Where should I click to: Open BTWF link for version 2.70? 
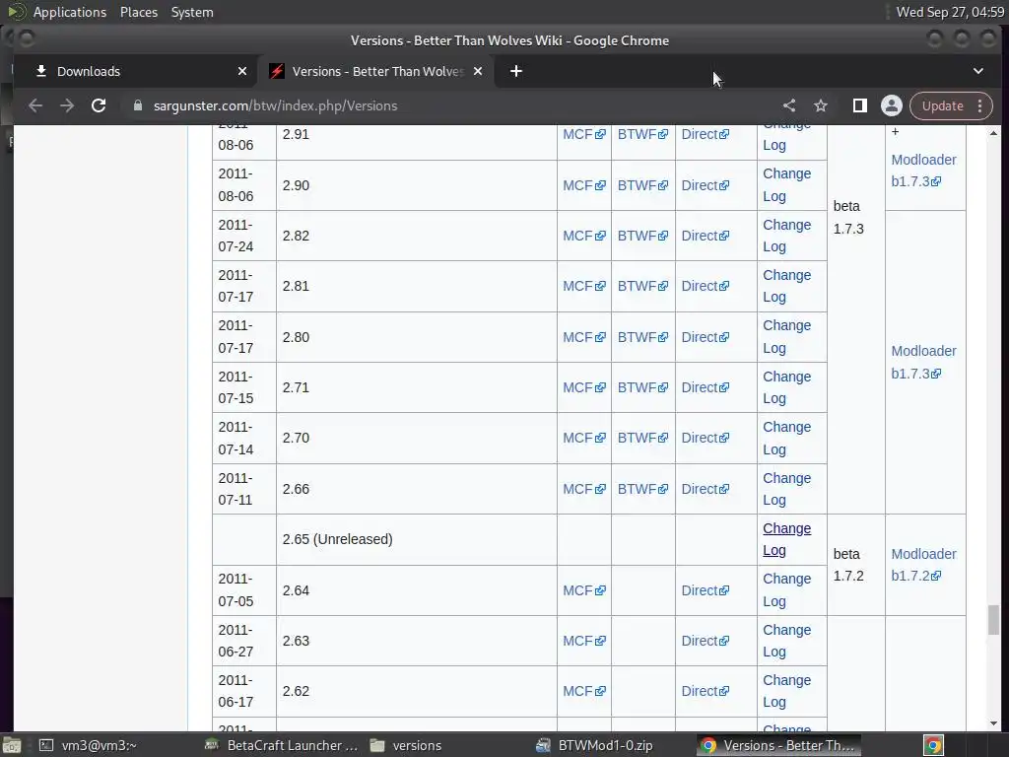(642, 438)
